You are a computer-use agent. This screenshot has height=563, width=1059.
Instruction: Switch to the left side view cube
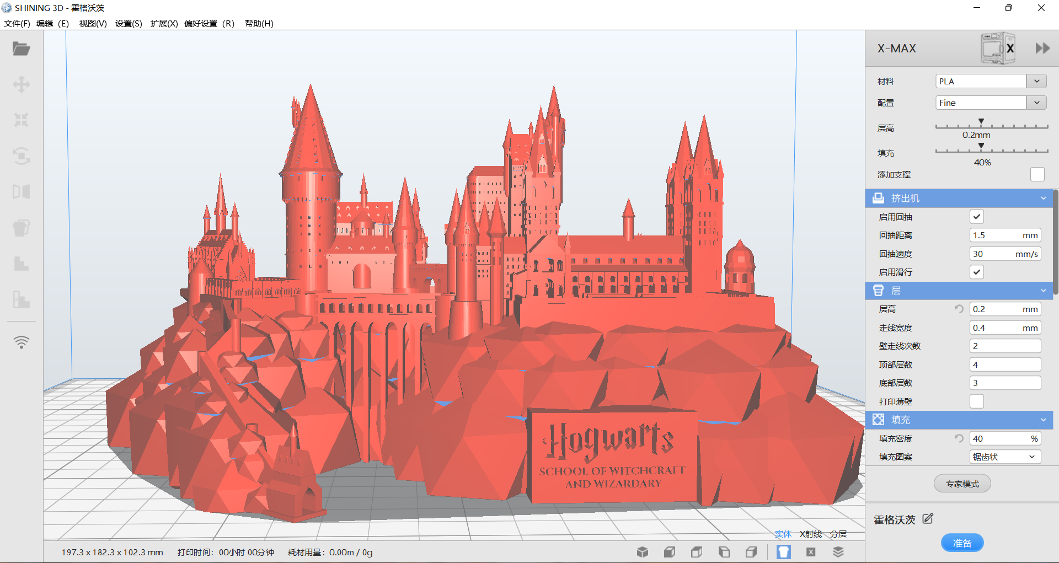724,552
